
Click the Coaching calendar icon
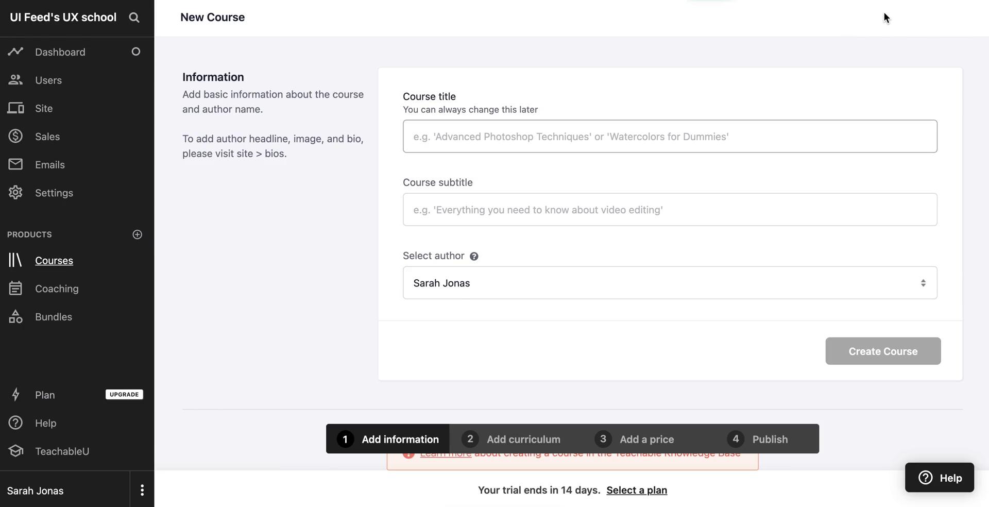pyautogui.click(x=15, y=289)
